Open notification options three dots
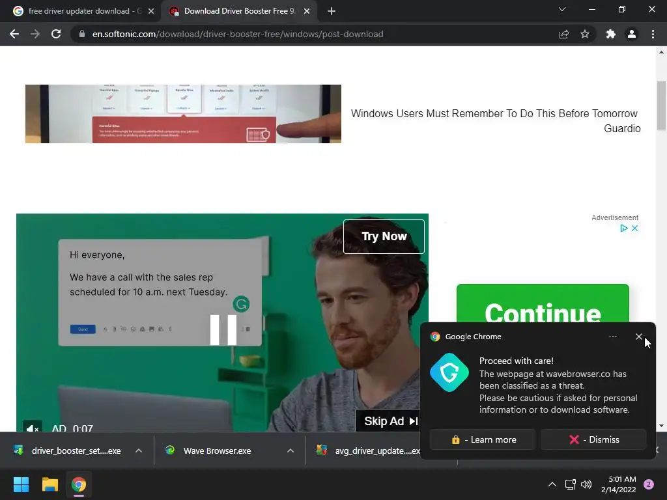The height and width of the screenshot is (500, 667). 612,337
